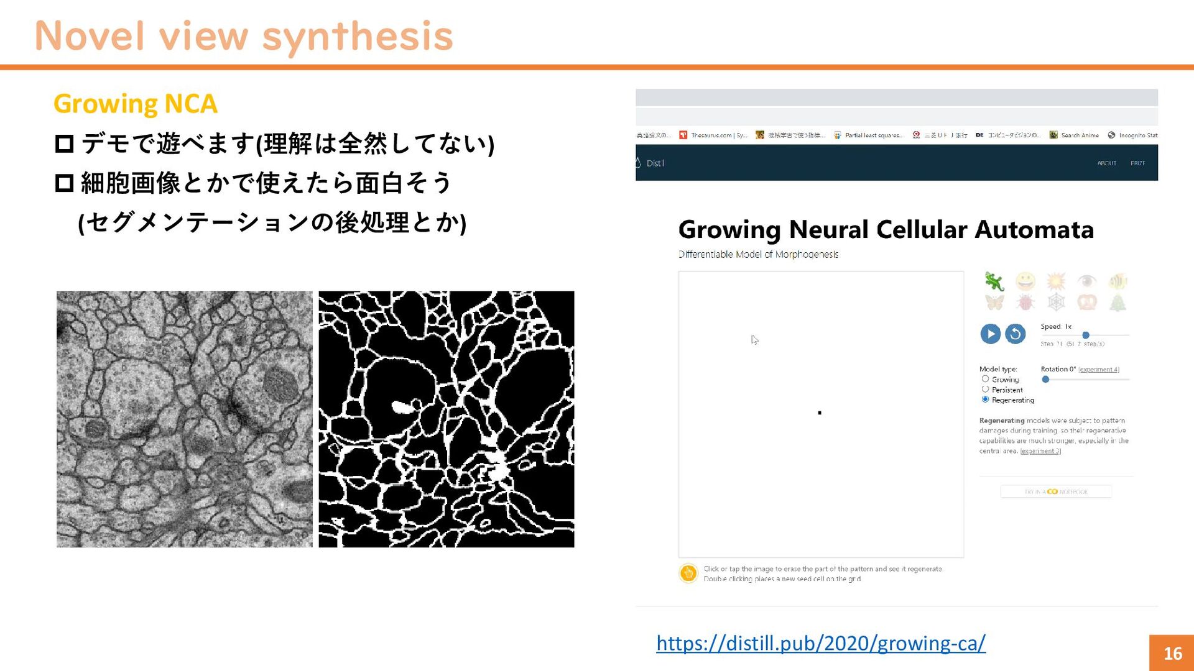Select the butterfly emoji pattern
This screenshot has height=671, width=1194.
click(994, 303)
